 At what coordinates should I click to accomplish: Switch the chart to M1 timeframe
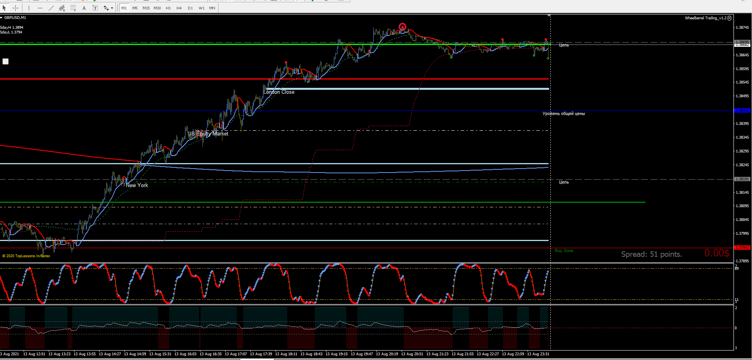point(124,8)
